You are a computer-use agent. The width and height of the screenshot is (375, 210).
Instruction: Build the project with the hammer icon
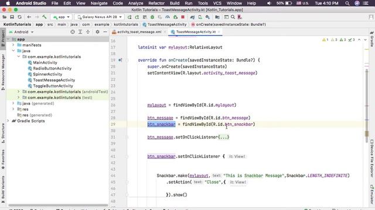(x=45, y=17)
